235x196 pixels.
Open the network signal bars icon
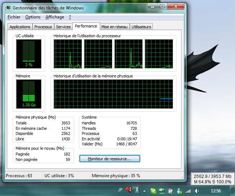[x=188, y=191]
